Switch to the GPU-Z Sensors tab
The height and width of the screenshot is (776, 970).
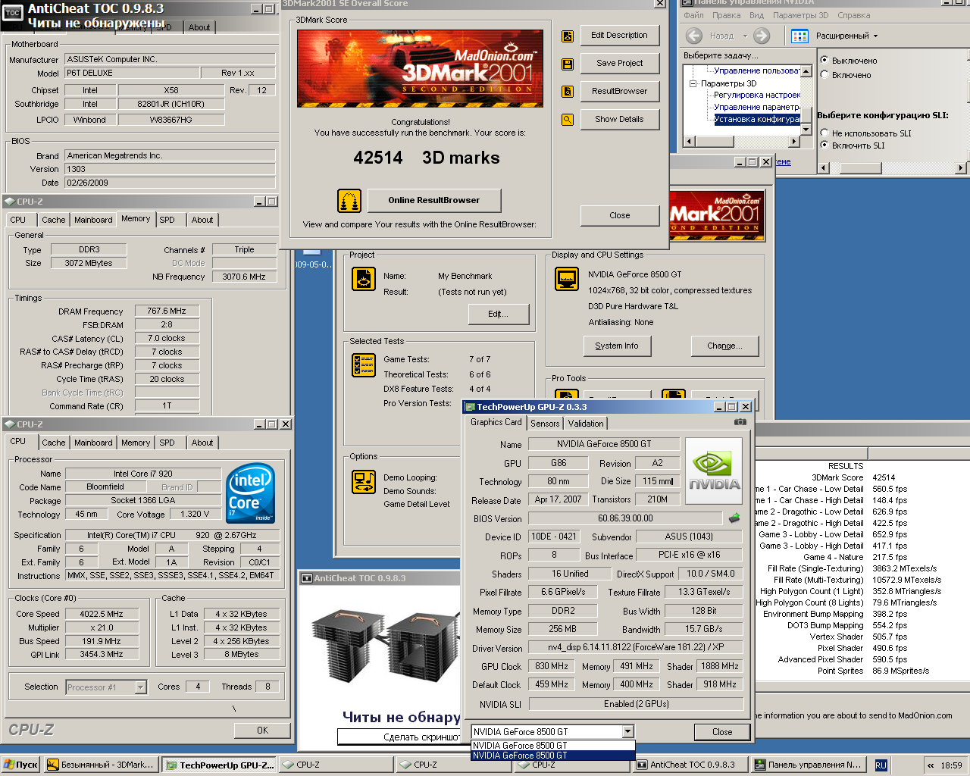[545, 424]
